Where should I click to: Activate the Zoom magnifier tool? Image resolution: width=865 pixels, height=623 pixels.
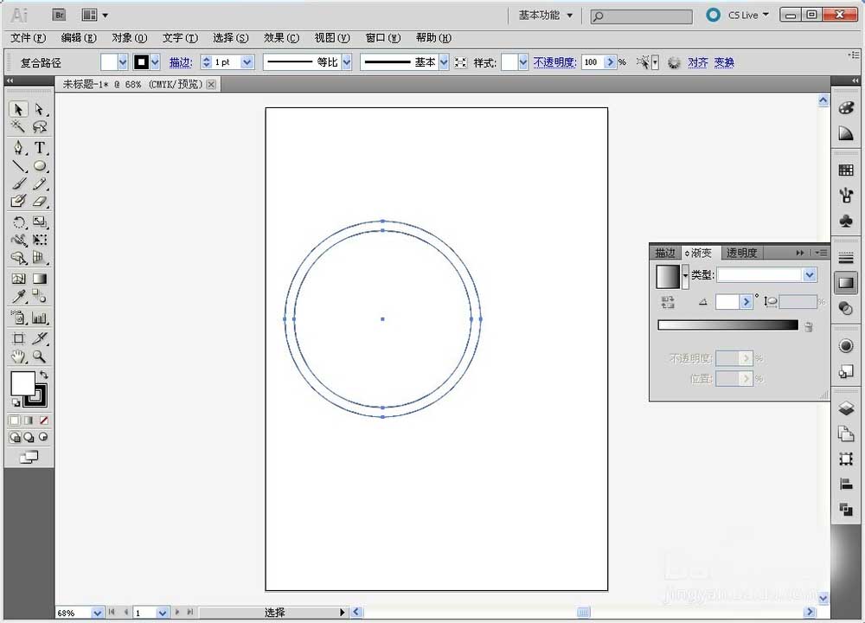point(40,356)
